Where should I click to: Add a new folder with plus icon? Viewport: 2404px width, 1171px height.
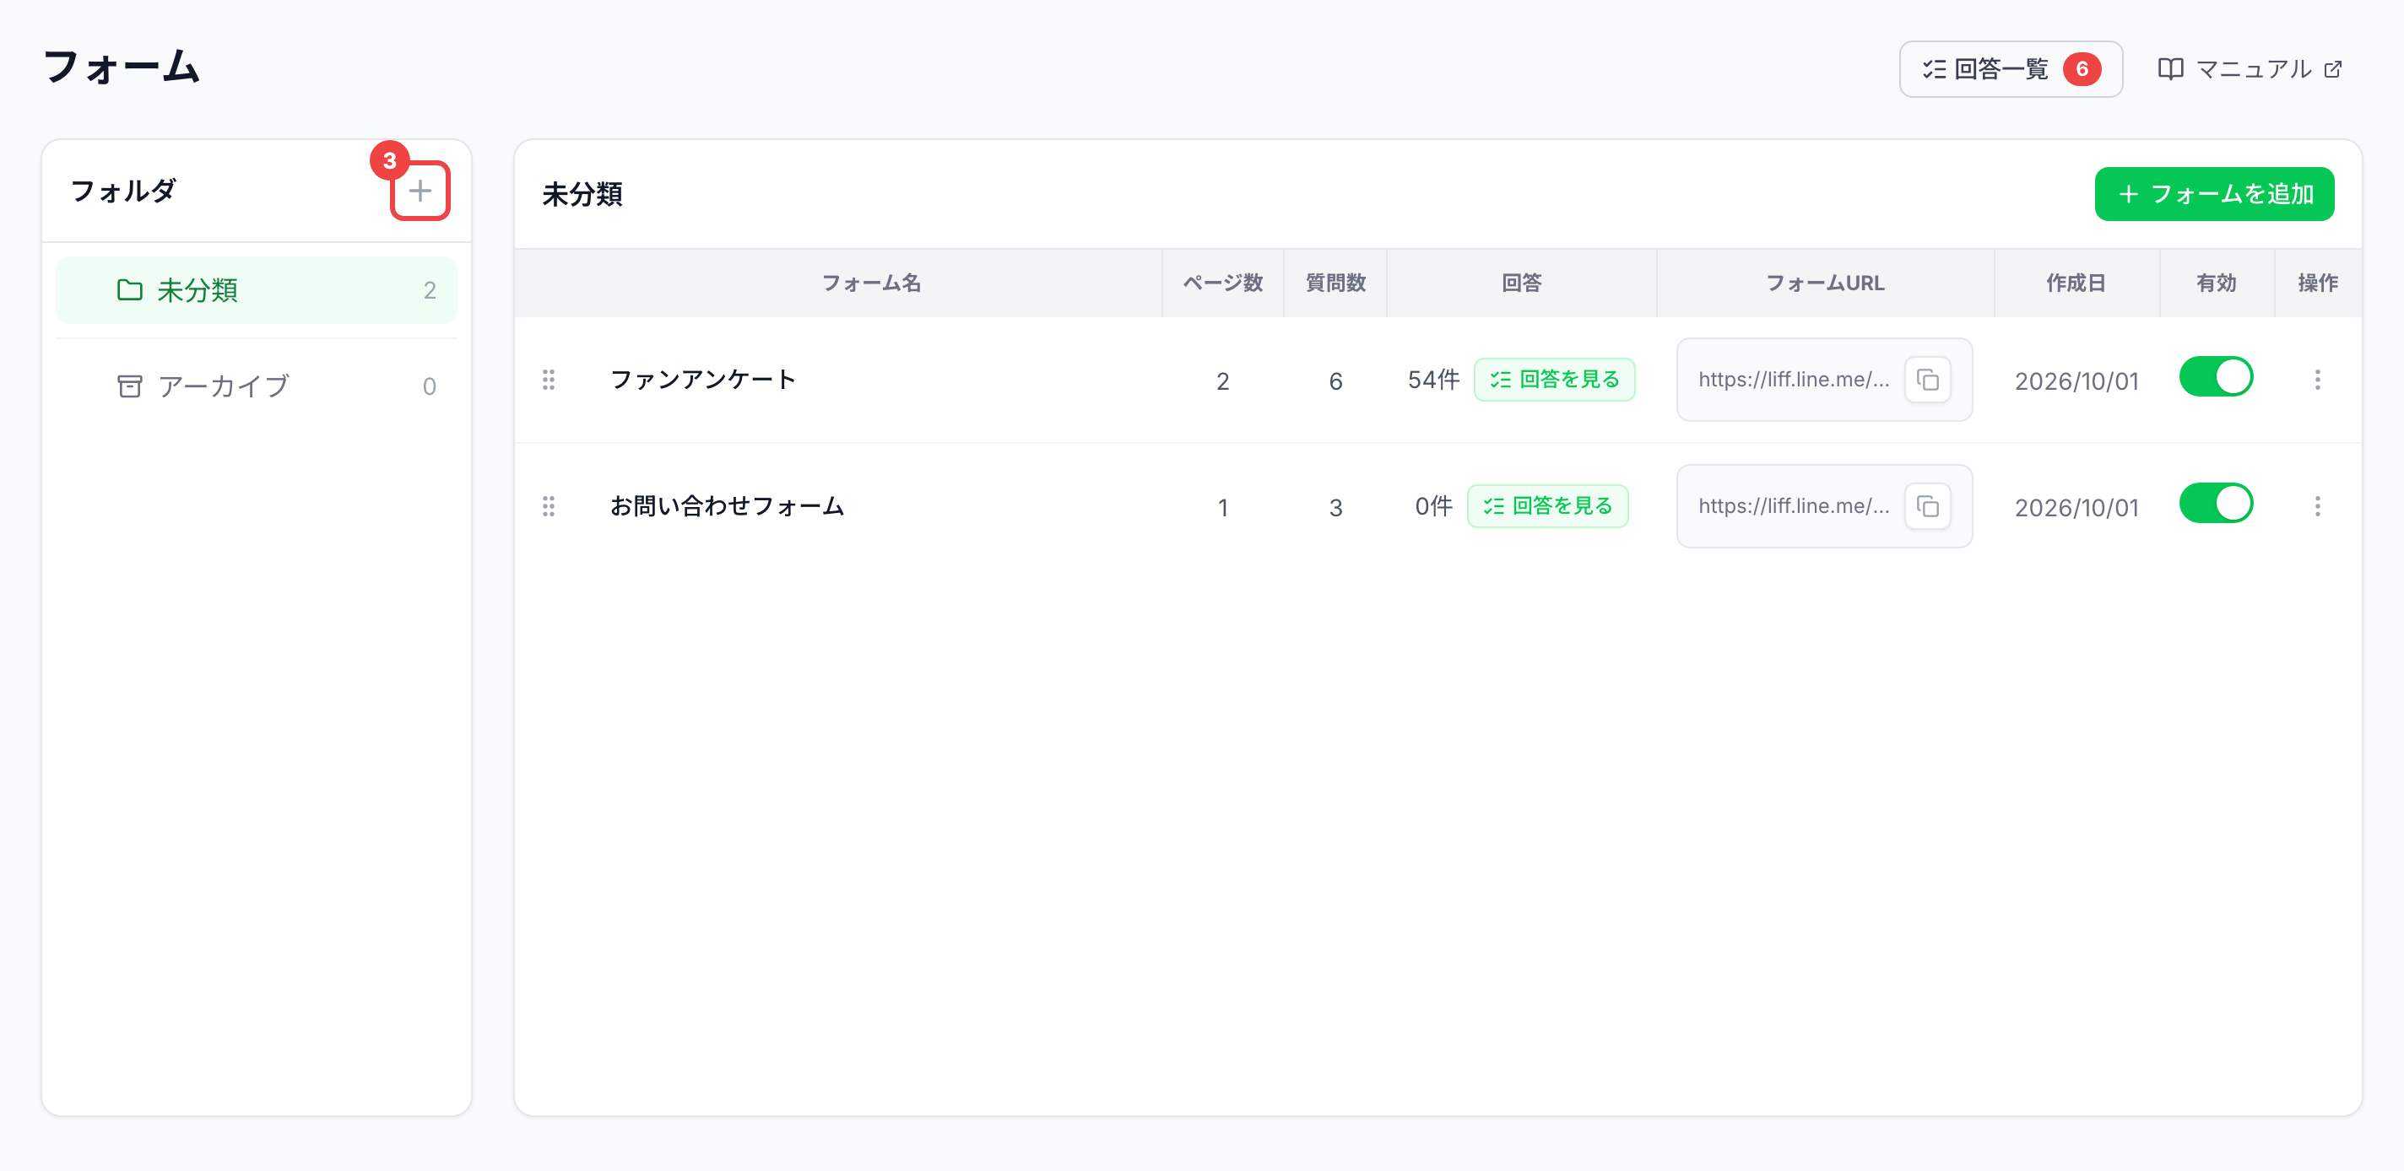(420, 192)
